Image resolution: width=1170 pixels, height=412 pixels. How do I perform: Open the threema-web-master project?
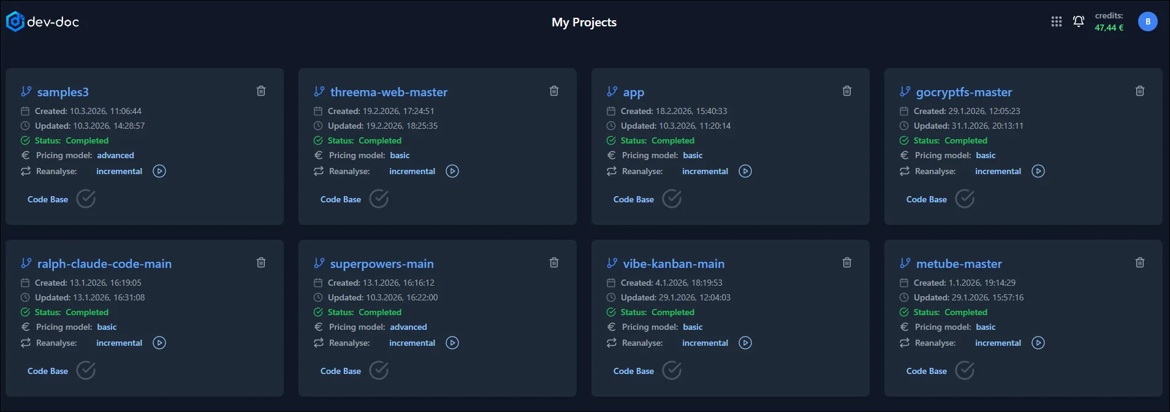[389, 92]
